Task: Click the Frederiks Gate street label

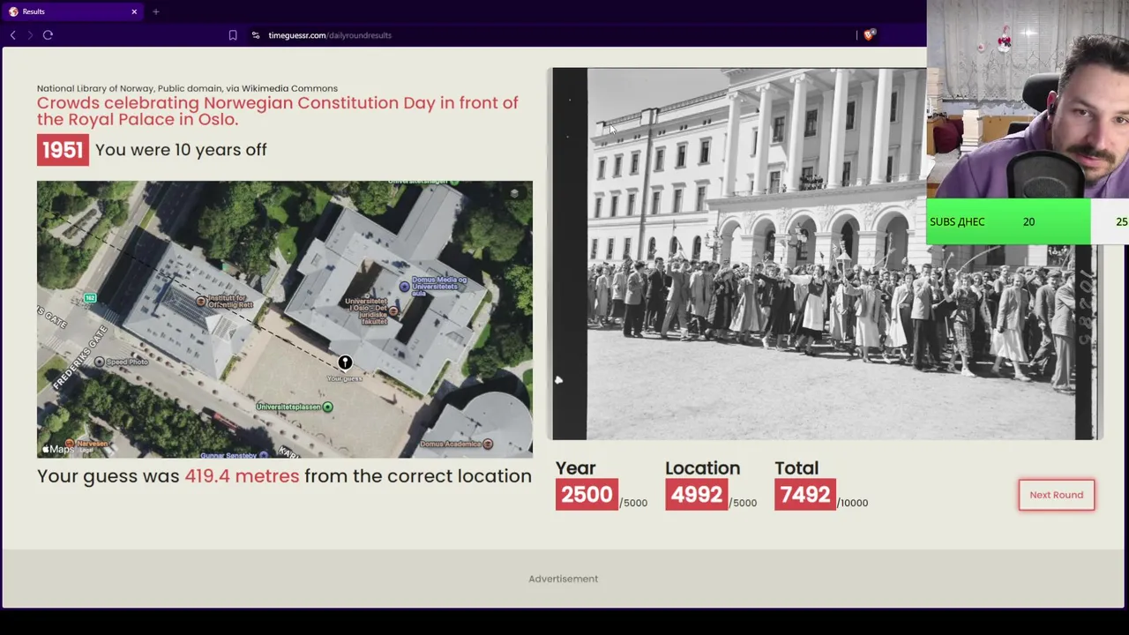Action: click(x=80, y=357)
